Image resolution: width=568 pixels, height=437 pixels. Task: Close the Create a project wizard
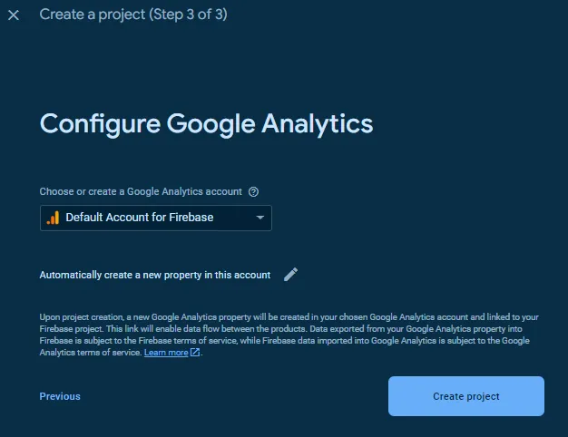click(14, 15)
